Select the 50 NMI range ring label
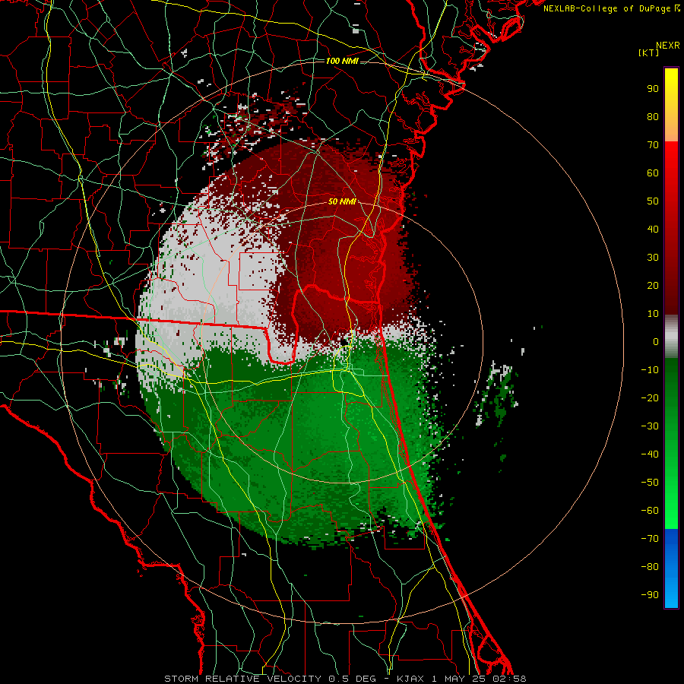Screen dimensions: 684x684 click(342, 201)
